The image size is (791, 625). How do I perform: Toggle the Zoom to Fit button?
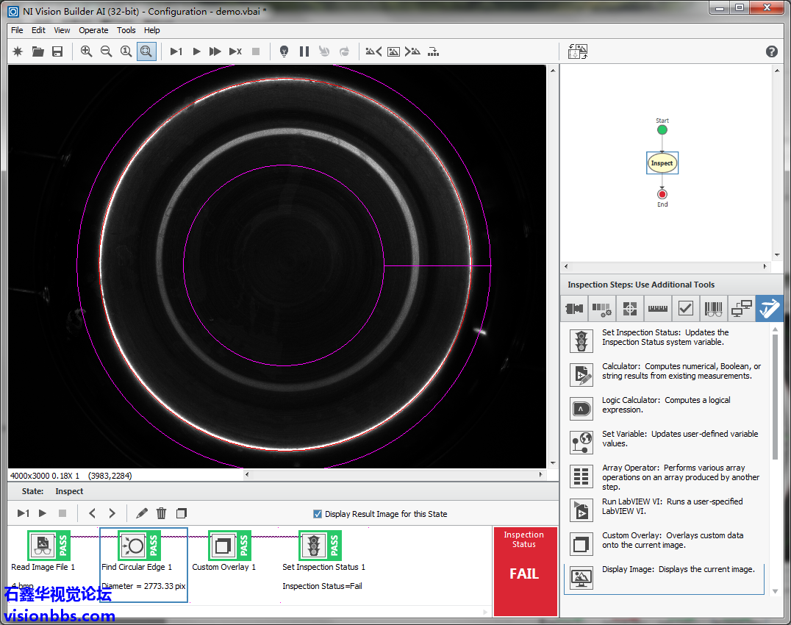146,51
